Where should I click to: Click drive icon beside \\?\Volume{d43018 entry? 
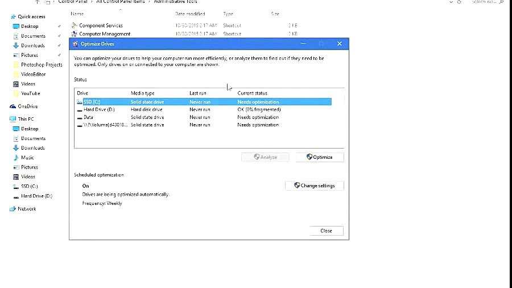pyautogui.click(x=79, y=125)
